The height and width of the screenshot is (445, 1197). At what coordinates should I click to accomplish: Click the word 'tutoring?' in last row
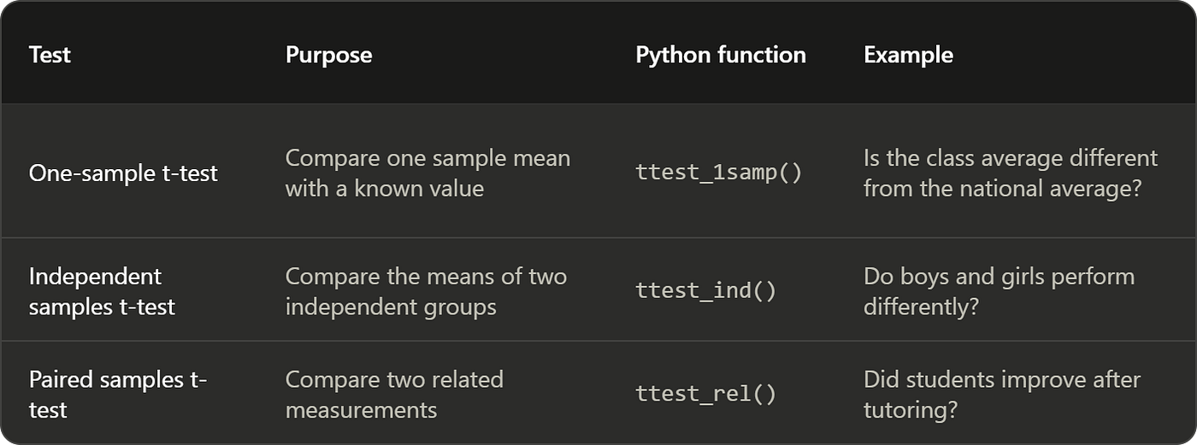click(909, 409)
